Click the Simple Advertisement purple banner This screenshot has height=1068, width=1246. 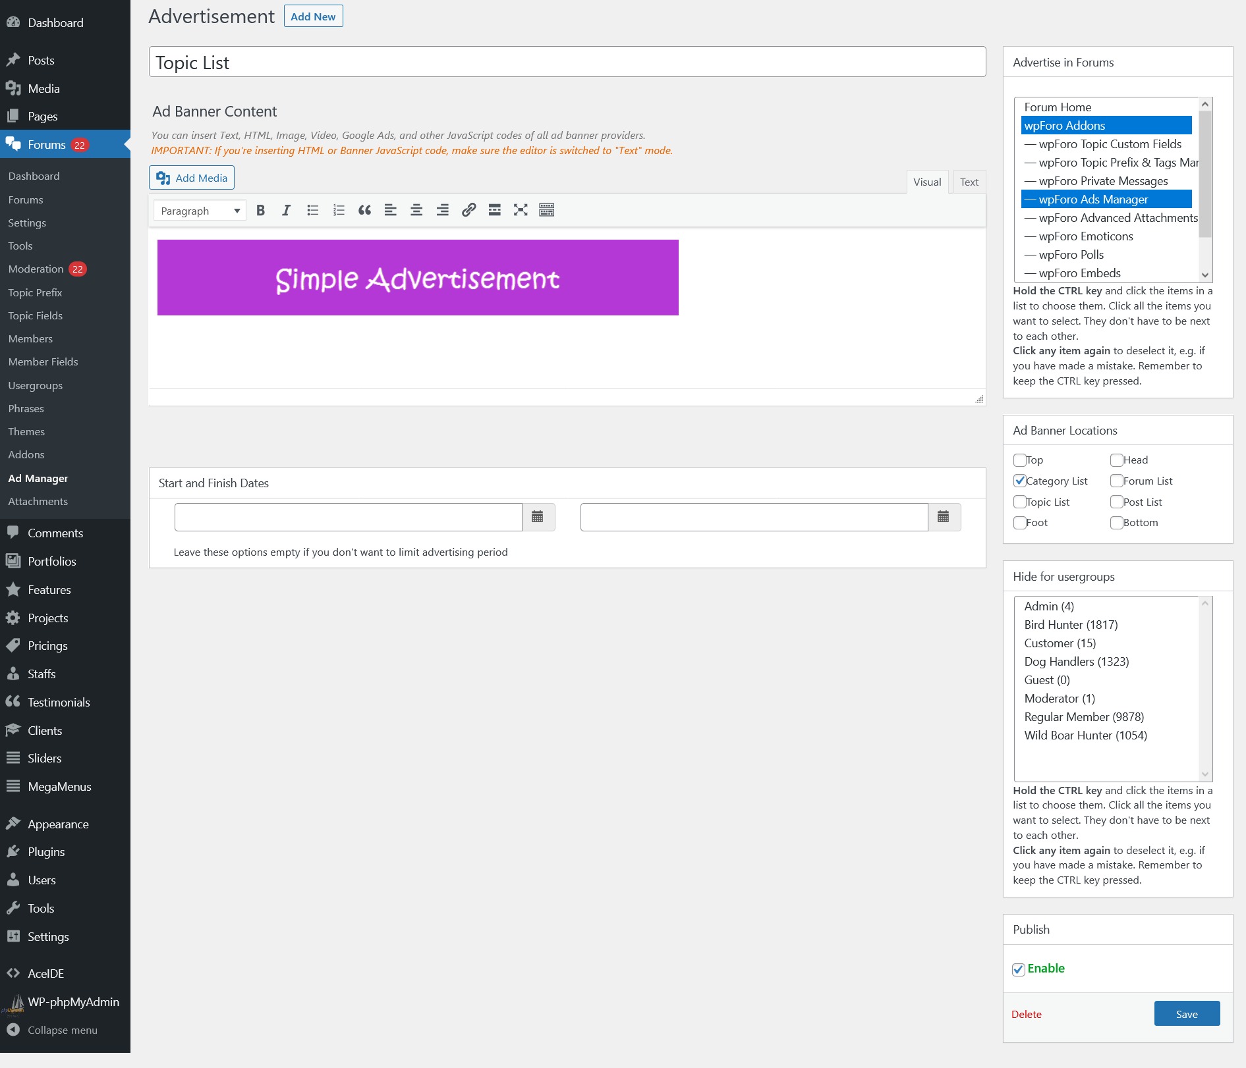pos(418,278)
